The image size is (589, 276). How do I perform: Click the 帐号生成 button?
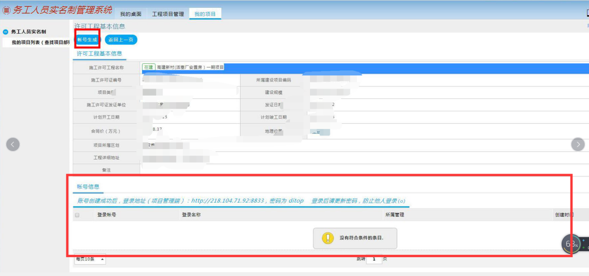coord(87,40)
